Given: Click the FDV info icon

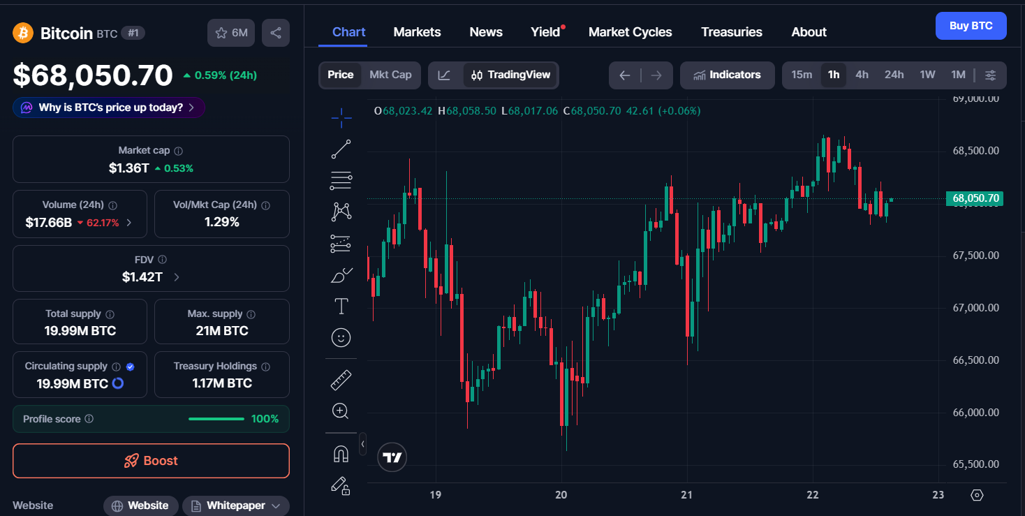Looking at the screenshot, I should pos(163,260).
